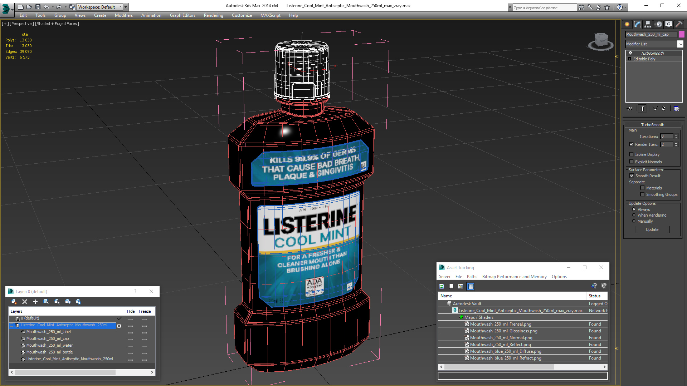Switch to the Modify panel tab
687x386 pixels.
click(x=637, y=24)
